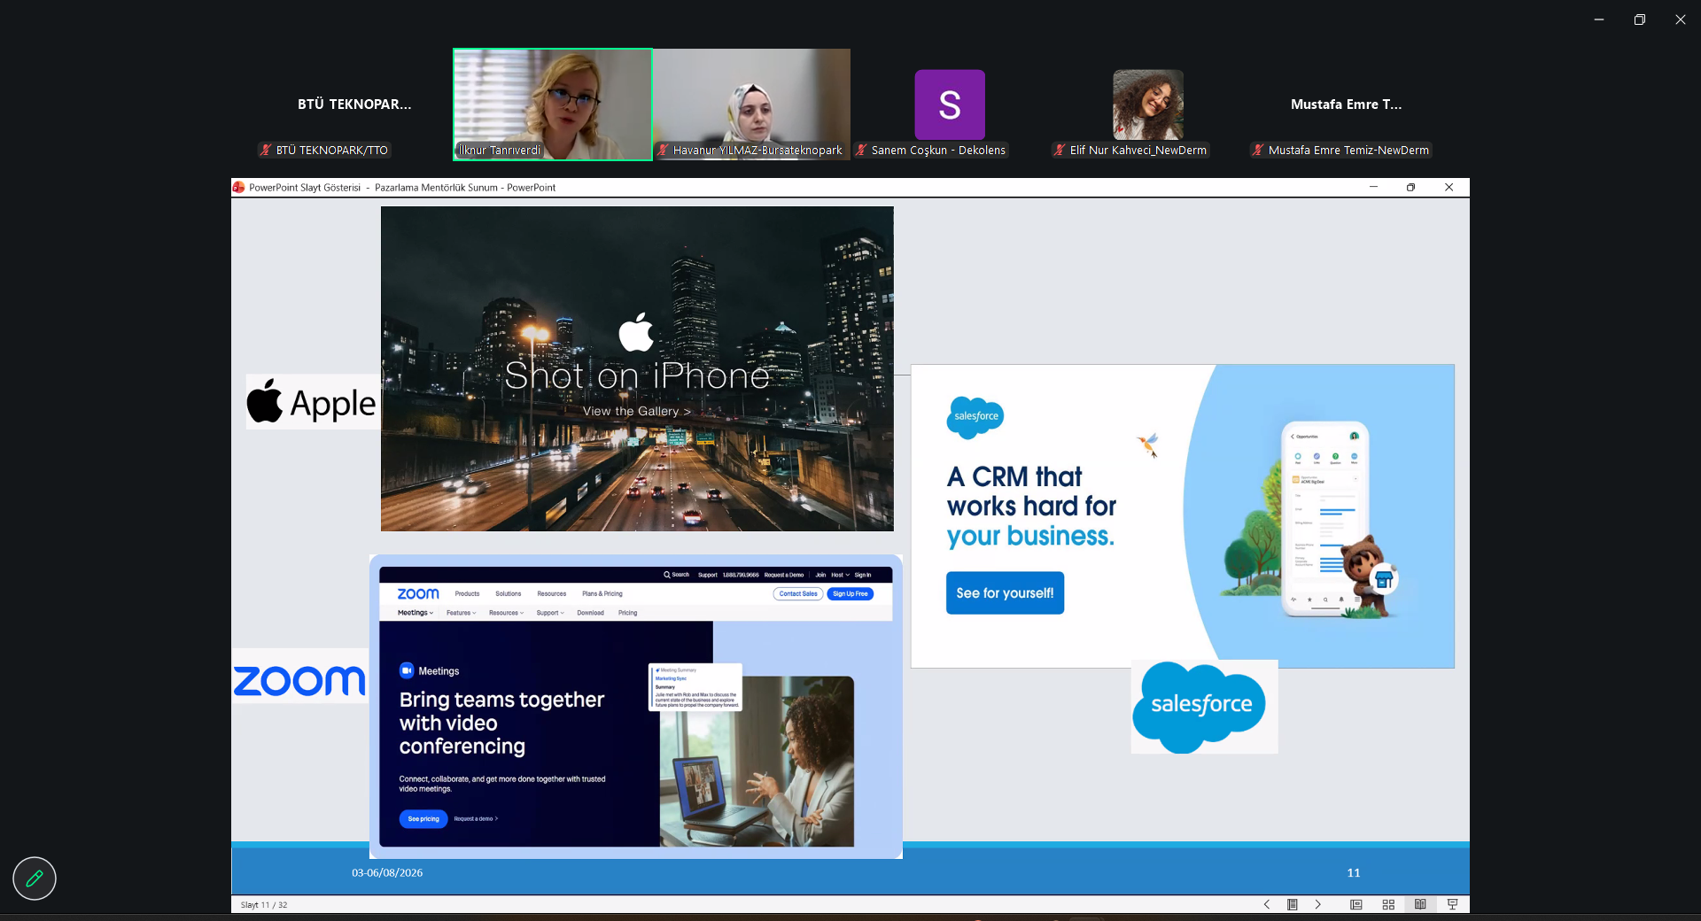Click muted mic icon beside Elif Nur Kahveci

1059,150
